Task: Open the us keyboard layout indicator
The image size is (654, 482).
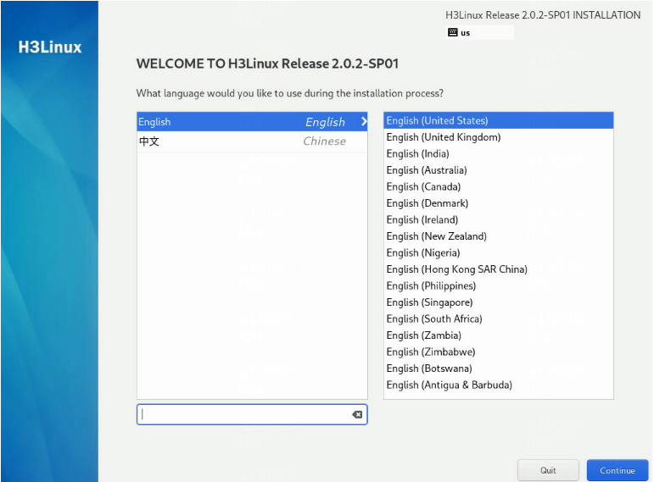Action: (479, 32)
